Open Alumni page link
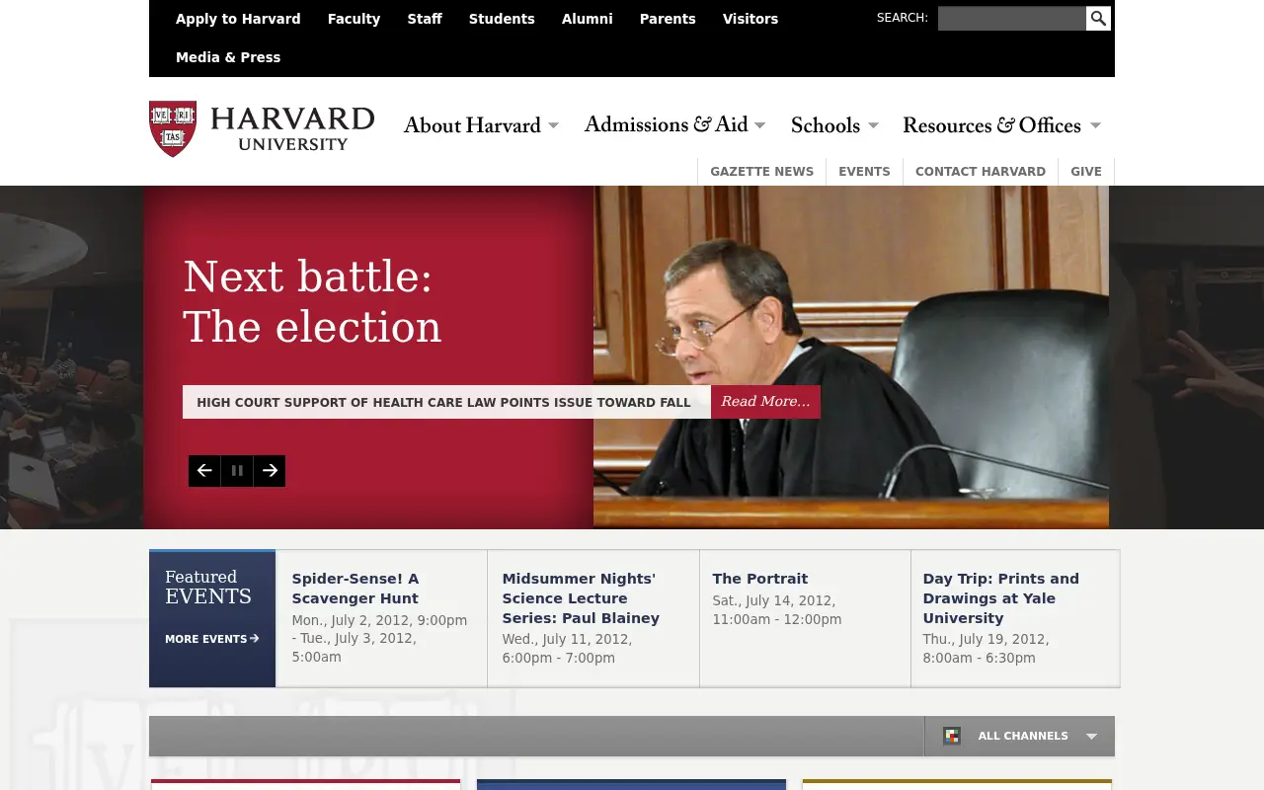 [x=587, y=19]
